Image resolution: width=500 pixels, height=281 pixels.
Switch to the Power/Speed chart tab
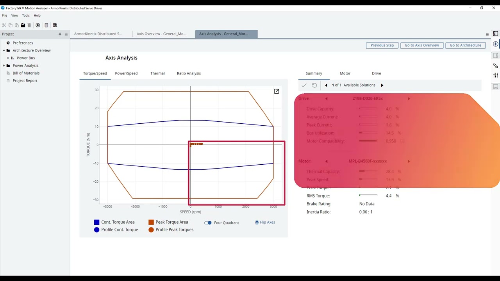click(126, 73)
